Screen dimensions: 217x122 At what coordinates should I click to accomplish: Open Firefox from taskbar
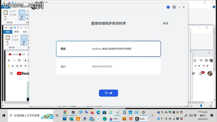coord(92,112)
